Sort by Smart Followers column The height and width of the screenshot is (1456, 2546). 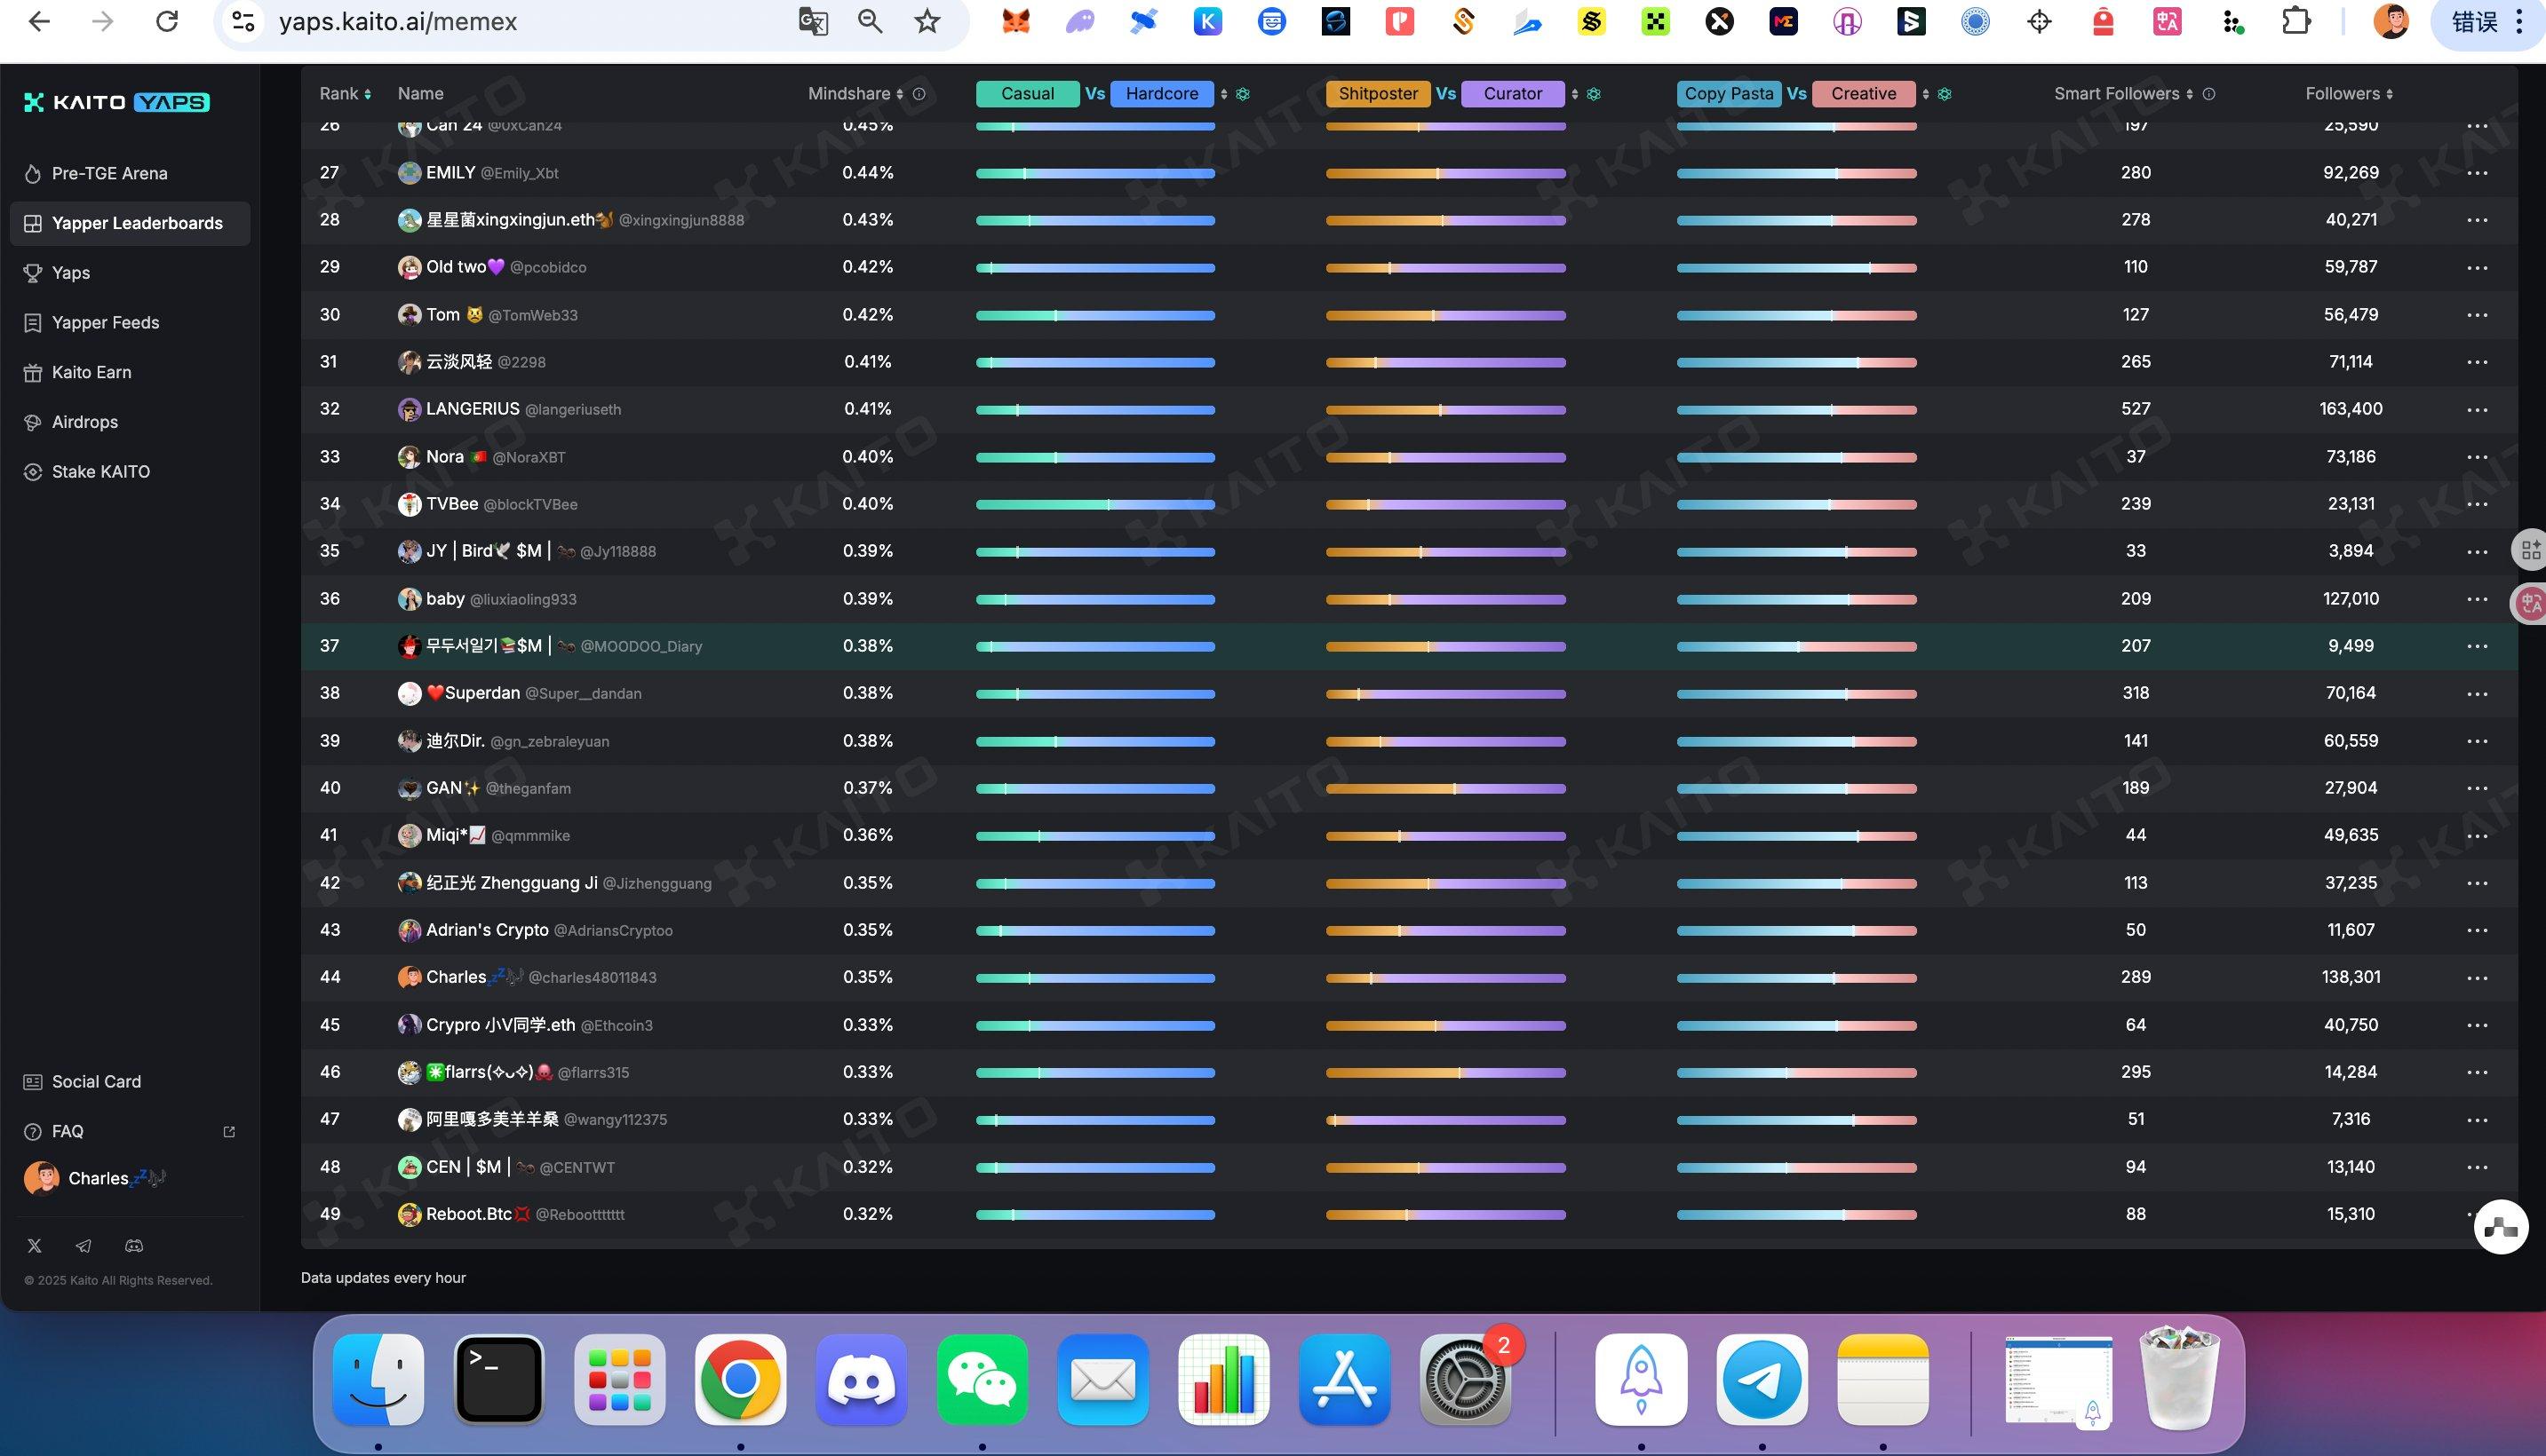pyautogui.click(x=2190, y=94)
